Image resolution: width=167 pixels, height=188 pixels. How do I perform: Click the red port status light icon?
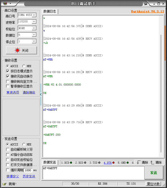(x=17, y=50)
